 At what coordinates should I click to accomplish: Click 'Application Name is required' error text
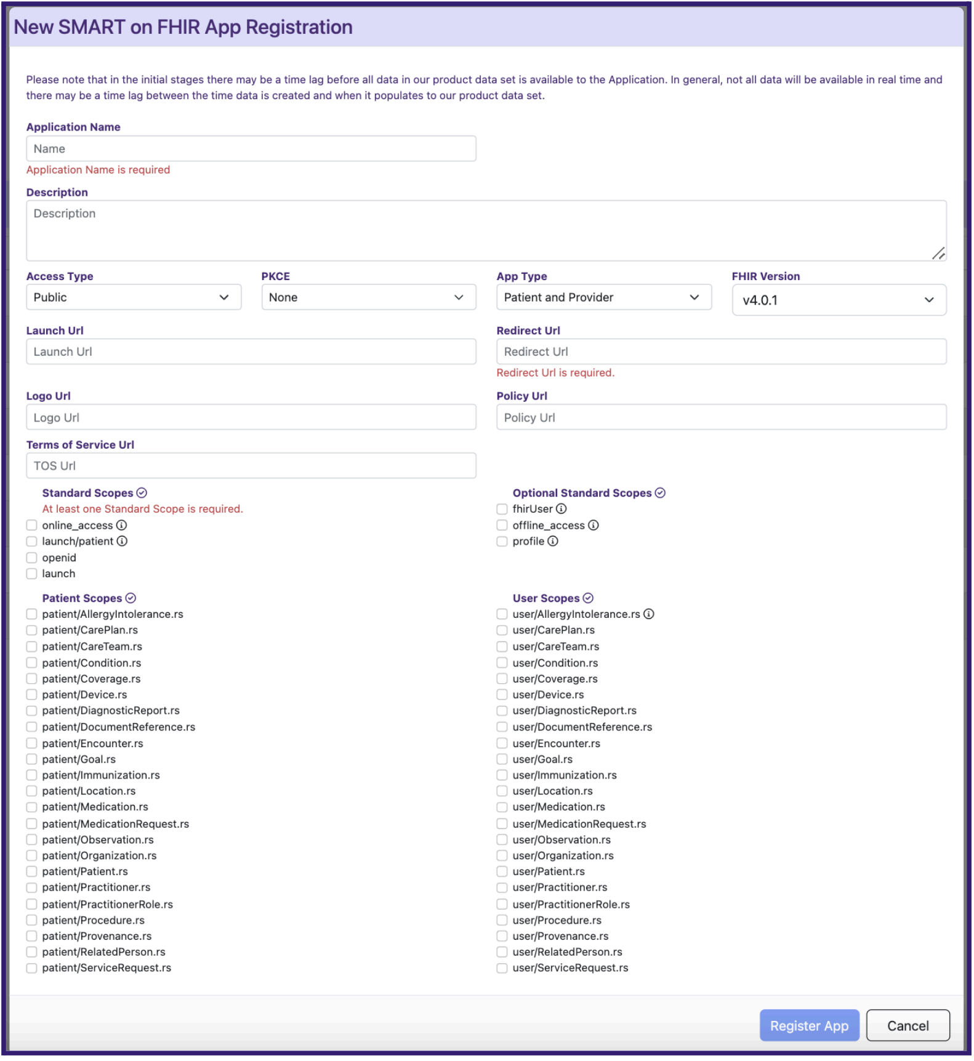[98, 170]
